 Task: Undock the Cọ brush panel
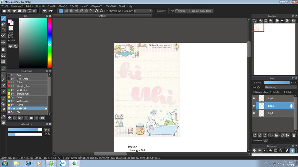pyautogui.click(x=47, y=71)
